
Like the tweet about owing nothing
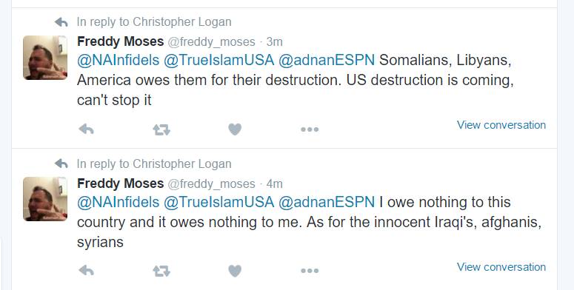coord(235,271)
